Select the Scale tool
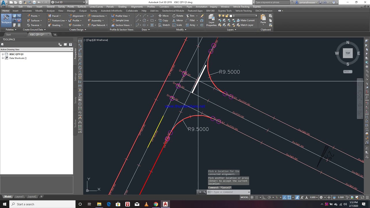This screenshot has width=370, height=208. [x=177, y=25]
